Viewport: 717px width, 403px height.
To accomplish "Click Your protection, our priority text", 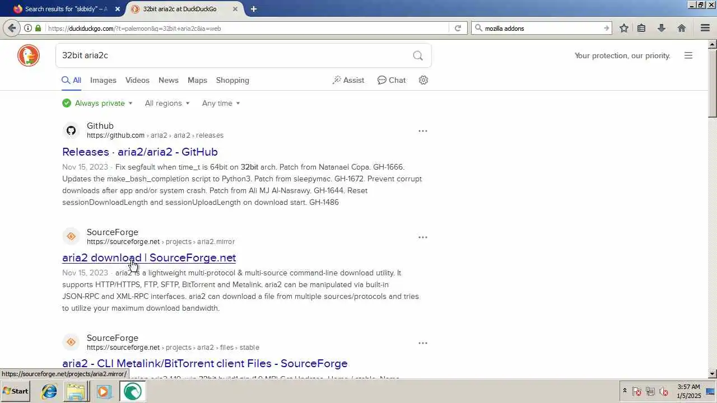I will tap(622, 55).
